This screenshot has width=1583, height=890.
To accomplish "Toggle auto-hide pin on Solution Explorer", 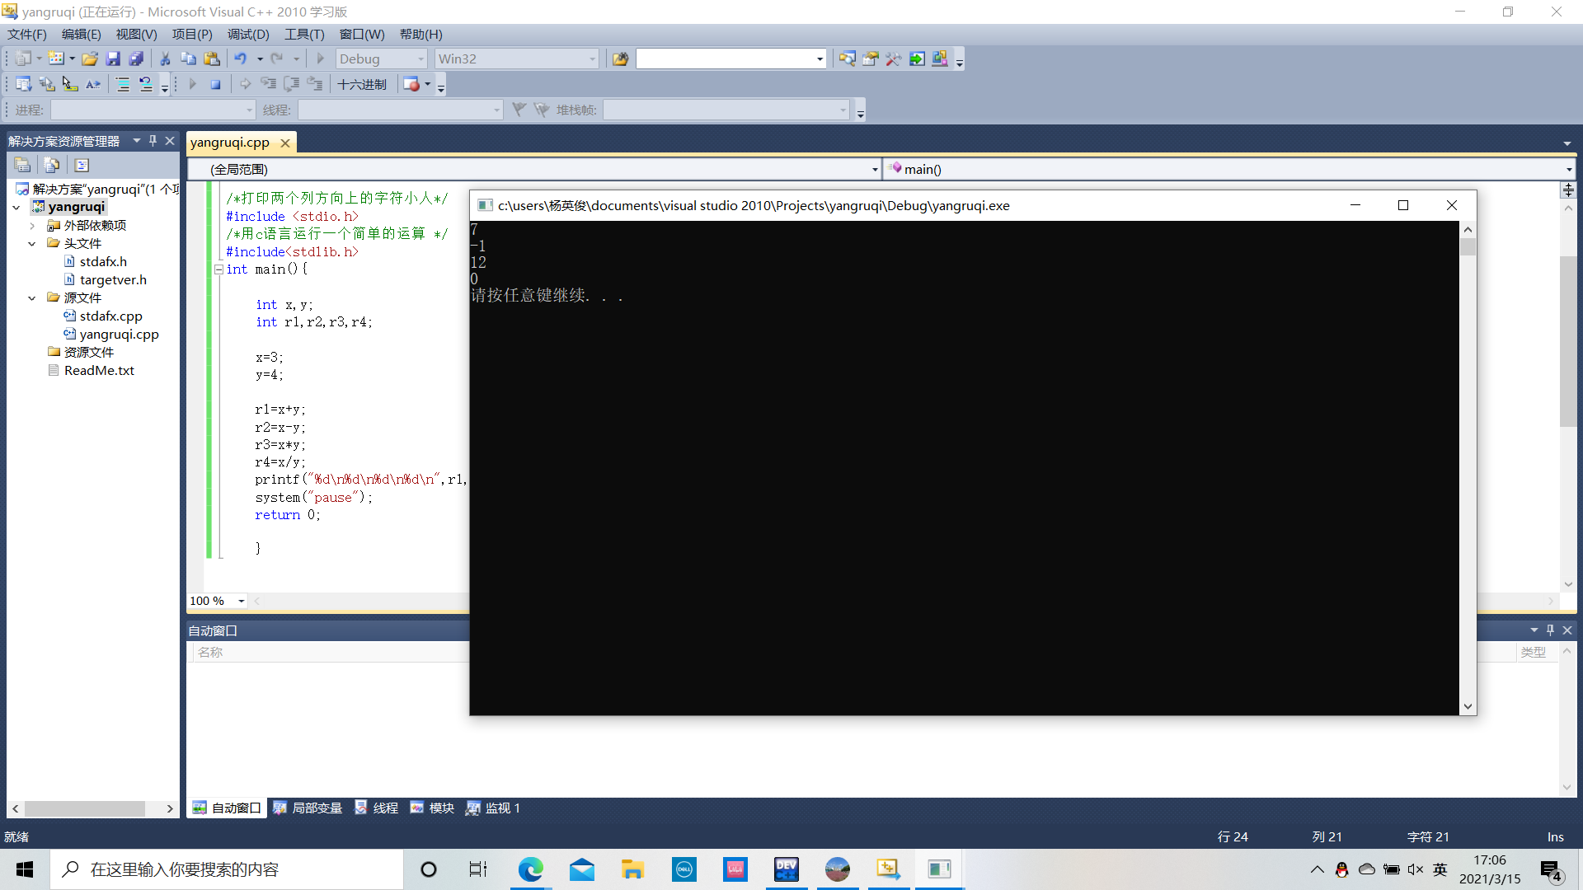I will tap(153, 141).
